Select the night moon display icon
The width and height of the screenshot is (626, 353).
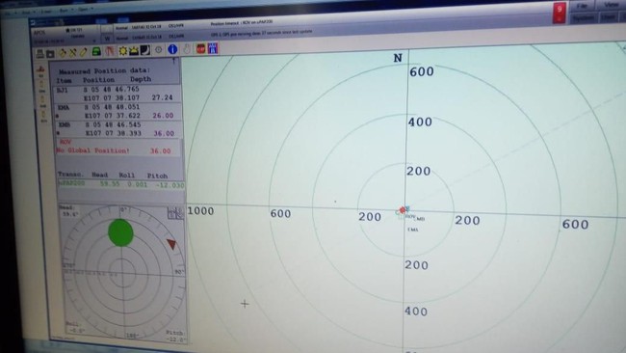[x=145, y=50]
